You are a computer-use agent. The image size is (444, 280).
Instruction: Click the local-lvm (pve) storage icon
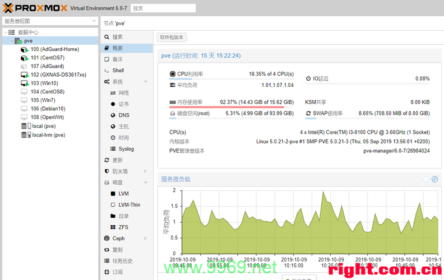[x=26, y=135]
